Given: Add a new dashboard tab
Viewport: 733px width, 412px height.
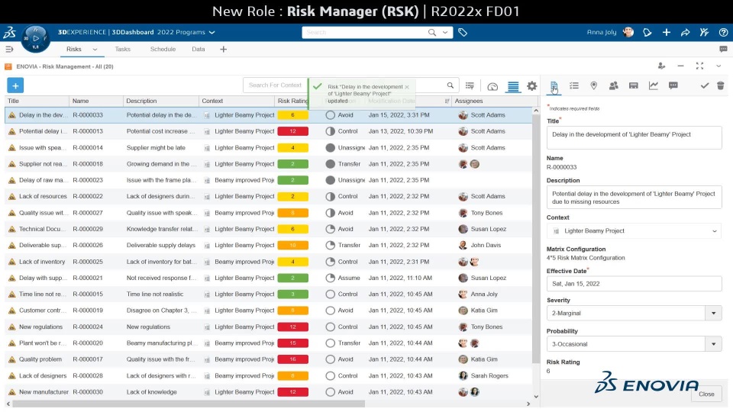Looking at the screenshot, I should coord(224,49).
